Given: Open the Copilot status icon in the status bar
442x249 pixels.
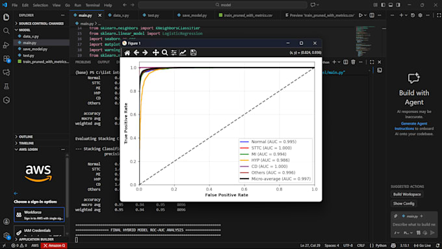Looking at the screenshot, I should tap(393, 245).
